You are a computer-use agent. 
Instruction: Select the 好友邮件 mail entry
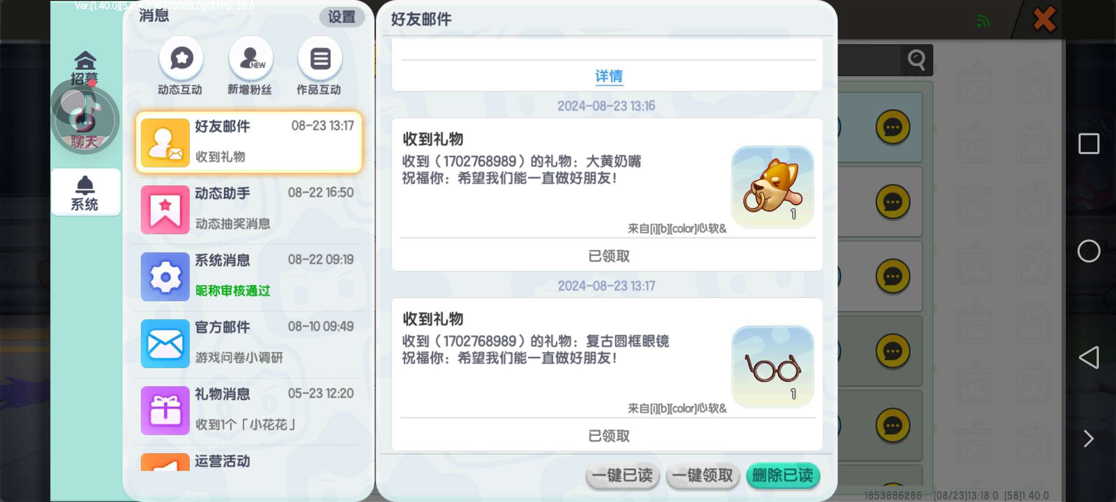249,142
